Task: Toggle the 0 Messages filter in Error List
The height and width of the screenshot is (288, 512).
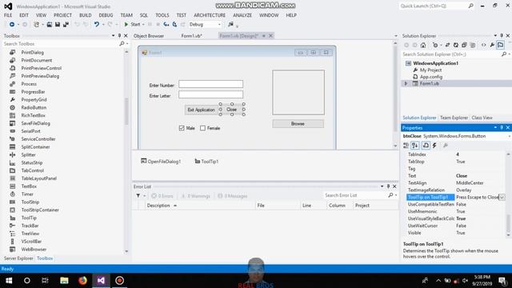Action: coord(233,196)
